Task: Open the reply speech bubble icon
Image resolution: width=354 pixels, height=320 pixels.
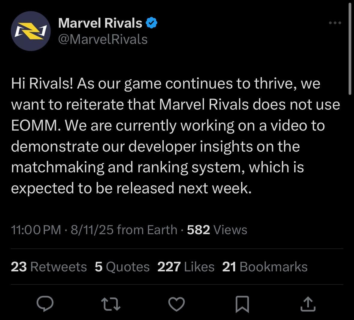Action: click(45, 304)
